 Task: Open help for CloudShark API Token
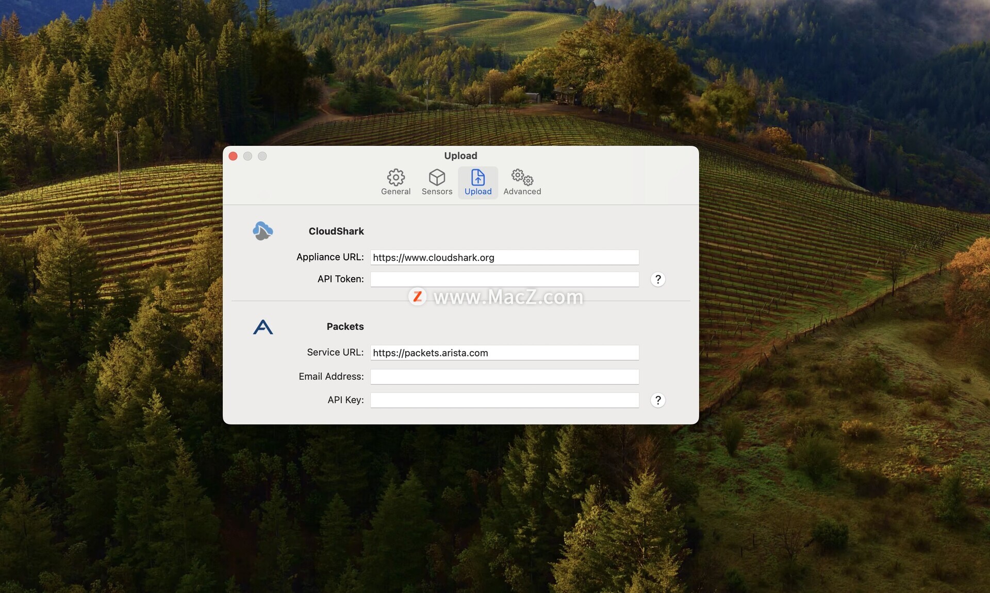[657, 279]
